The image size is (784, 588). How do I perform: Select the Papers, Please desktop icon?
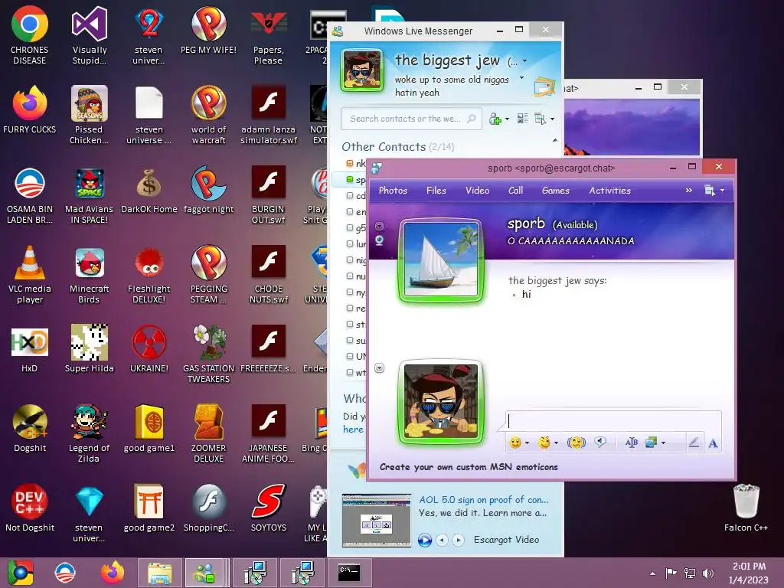269,36
